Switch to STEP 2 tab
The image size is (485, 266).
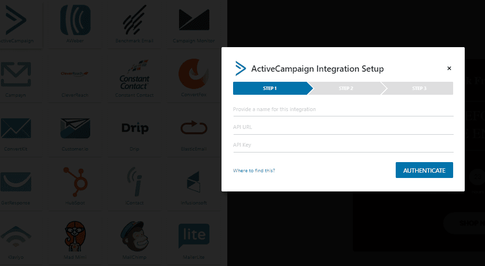[346, 88]
